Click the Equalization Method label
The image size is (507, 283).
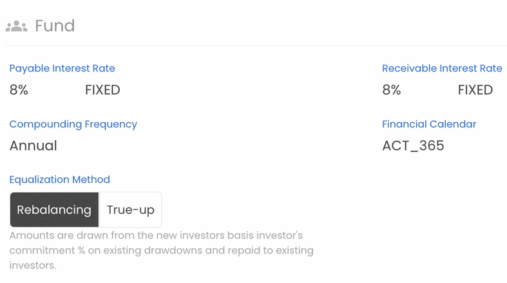click(59, 179)
